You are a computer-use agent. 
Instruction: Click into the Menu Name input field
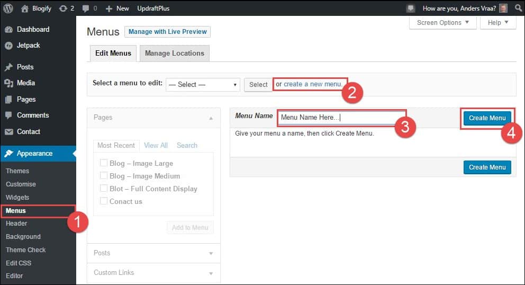coord(341,118)
